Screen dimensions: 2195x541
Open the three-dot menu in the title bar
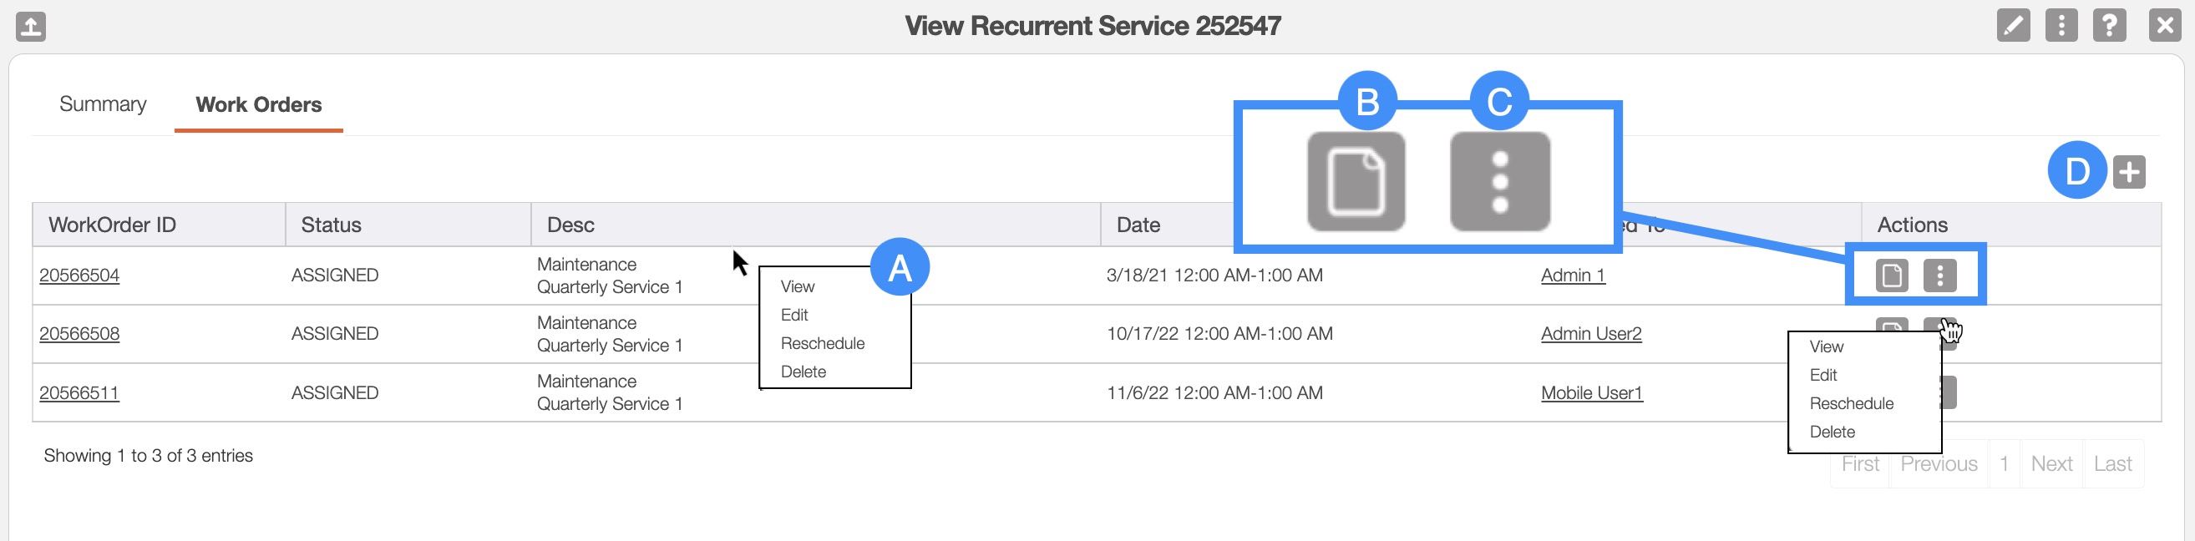click(x=2061, y=26)
